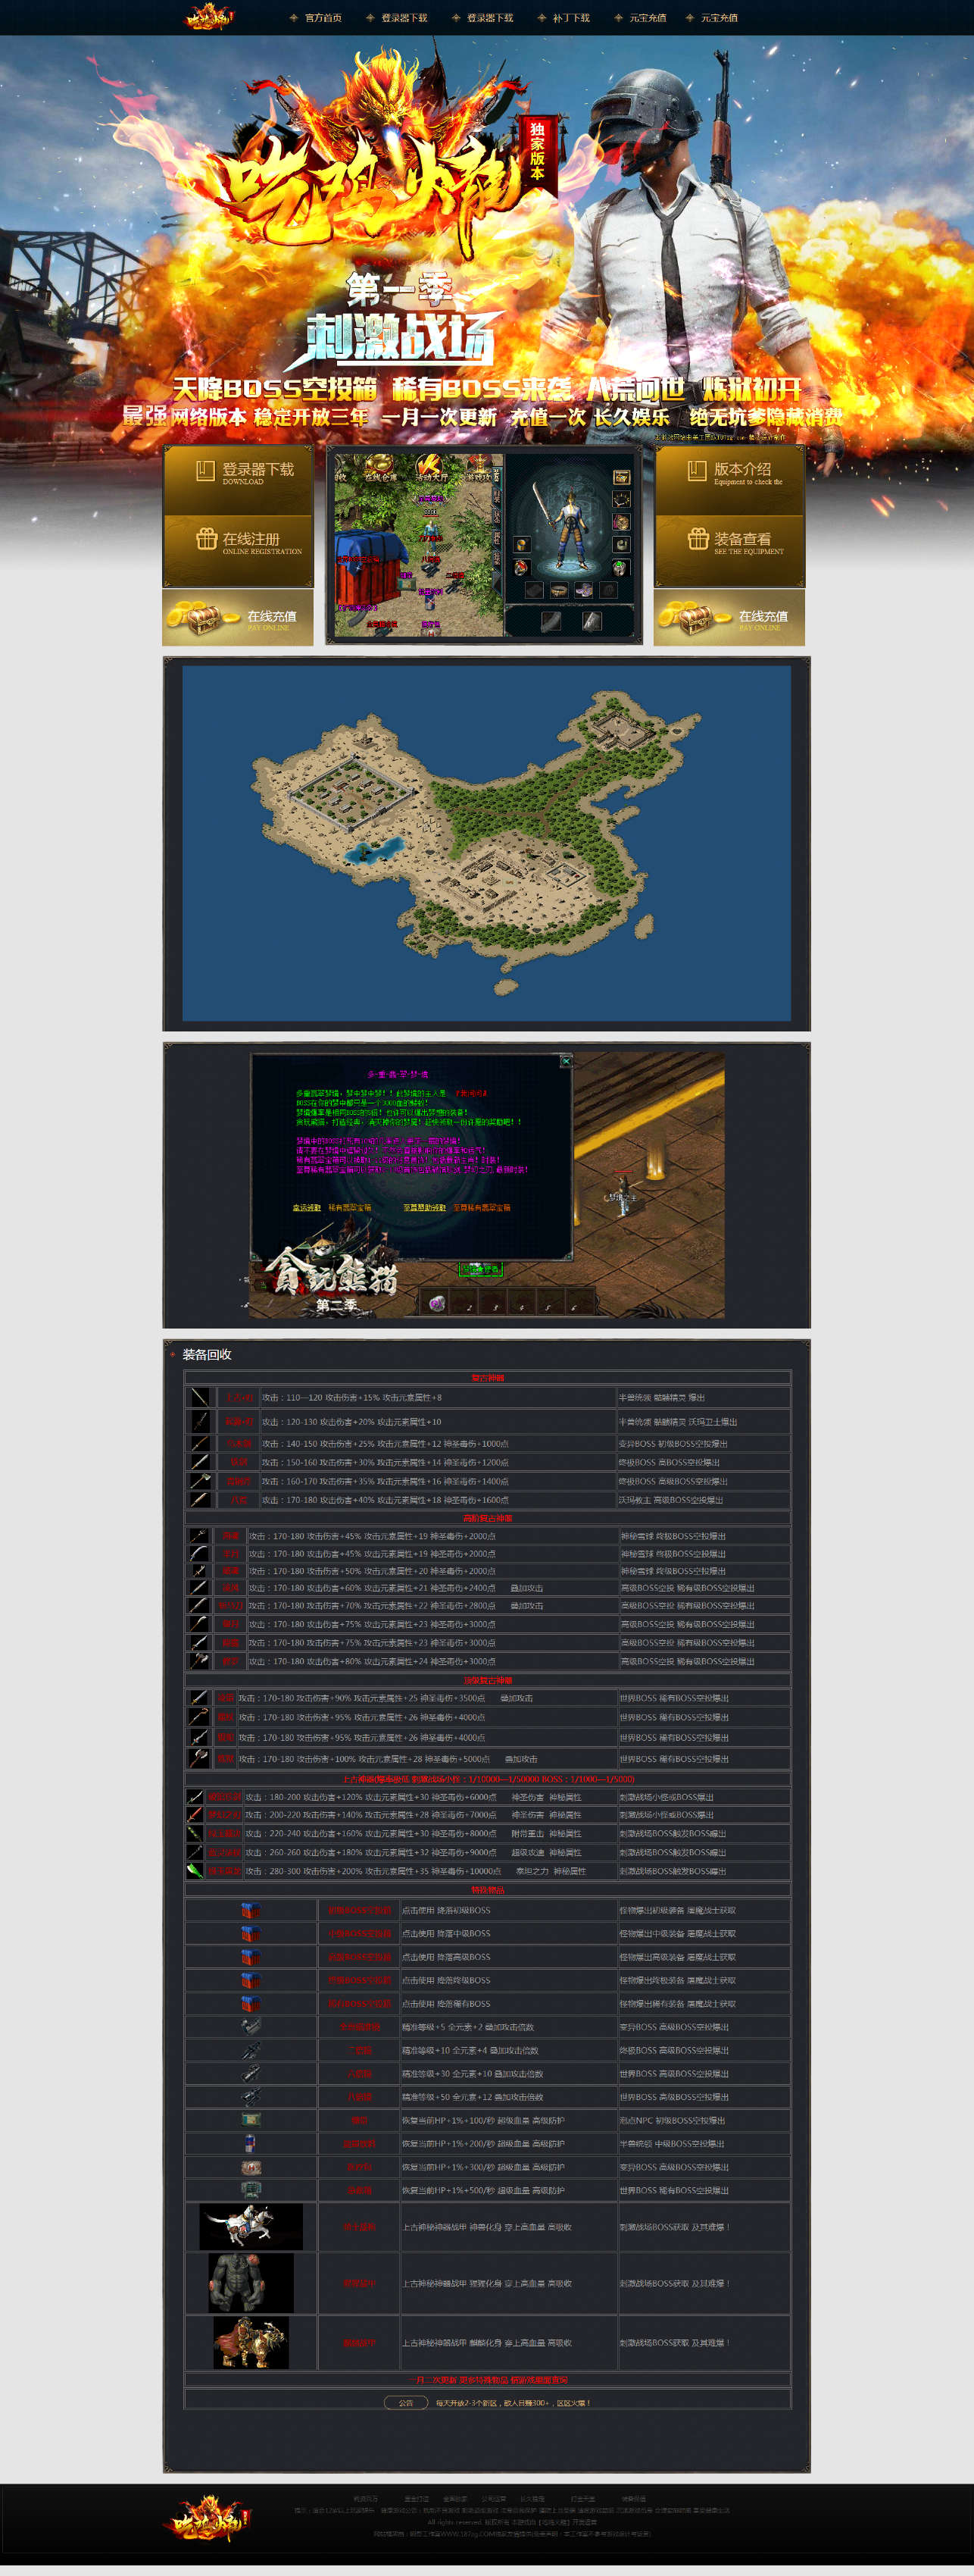Click weapon icon in 攻击：120-130 row

tap(200, 1421)
